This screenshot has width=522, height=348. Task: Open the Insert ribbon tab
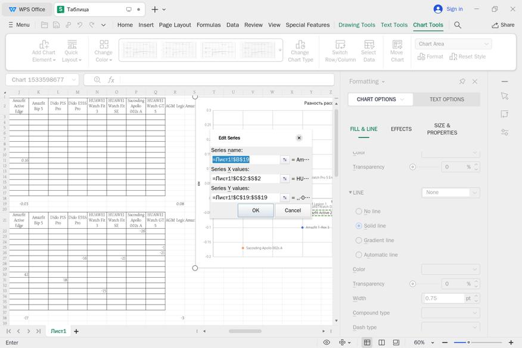tap(146, 24)
